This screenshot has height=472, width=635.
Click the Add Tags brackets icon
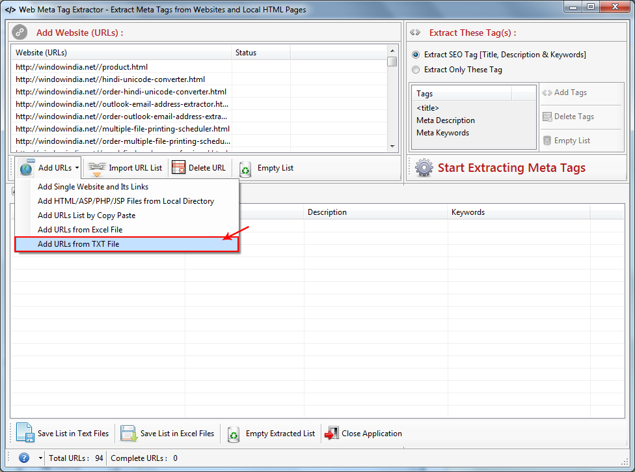point(547,93)
